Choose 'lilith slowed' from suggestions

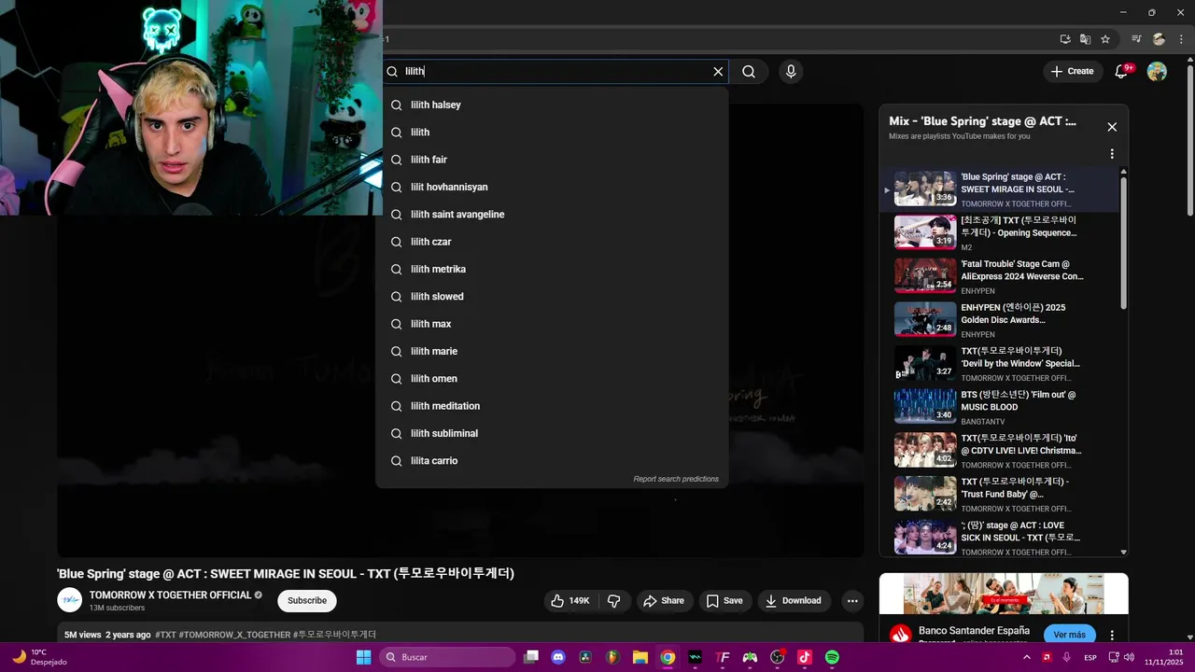tap(552, 297)
